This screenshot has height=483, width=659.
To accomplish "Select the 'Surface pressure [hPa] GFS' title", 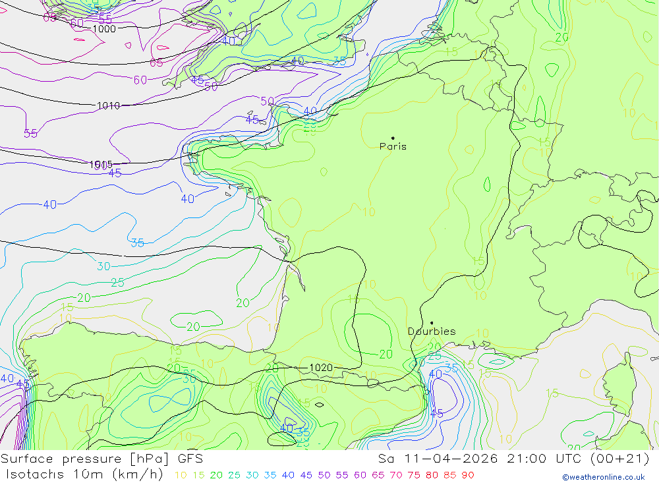I will pos(101,459).
